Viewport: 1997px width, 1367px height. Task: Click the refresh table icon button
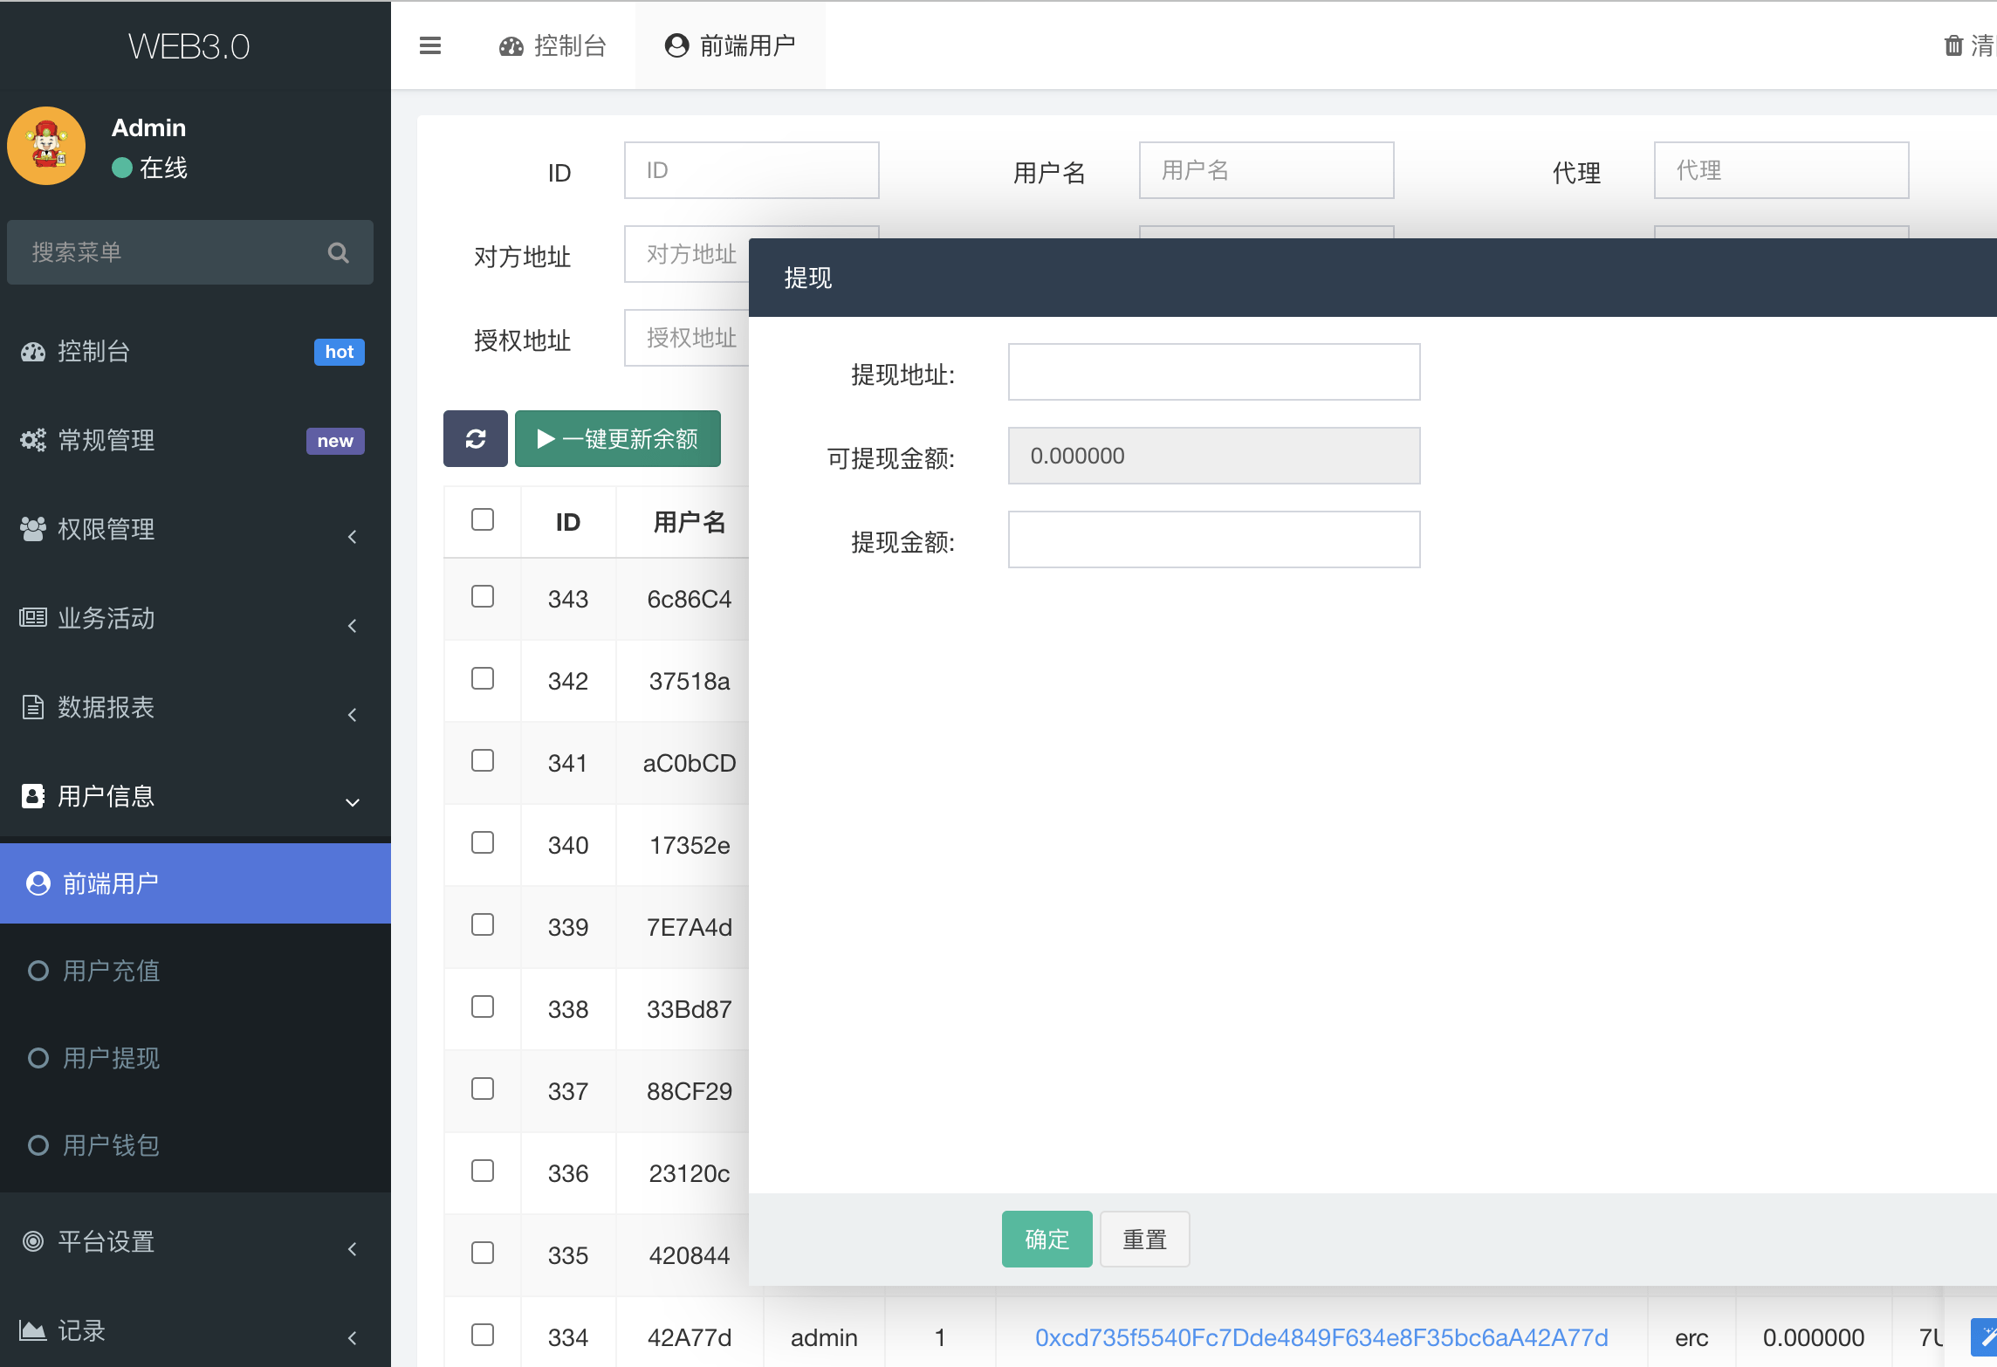(x=476, y=438)
